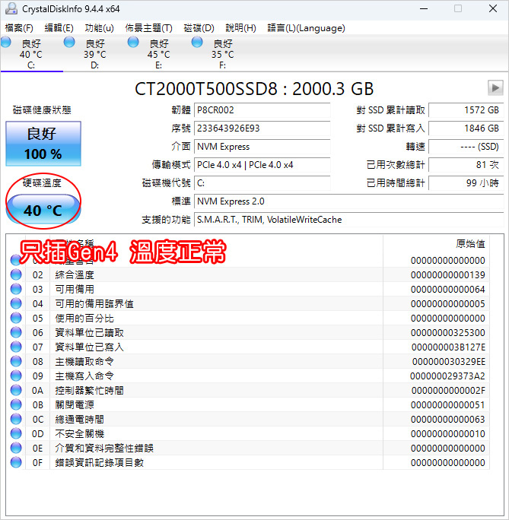Select the 關閉電源 attribute row
The width and height of the screenshot is (509, 520).
tap(248, 404)
